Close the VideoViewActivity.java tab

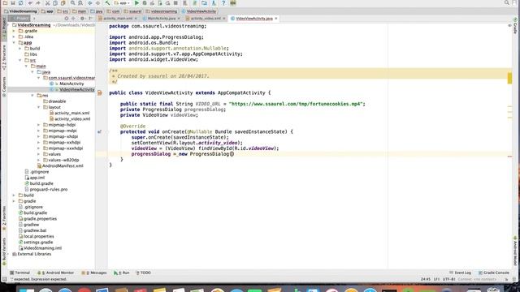276,19
